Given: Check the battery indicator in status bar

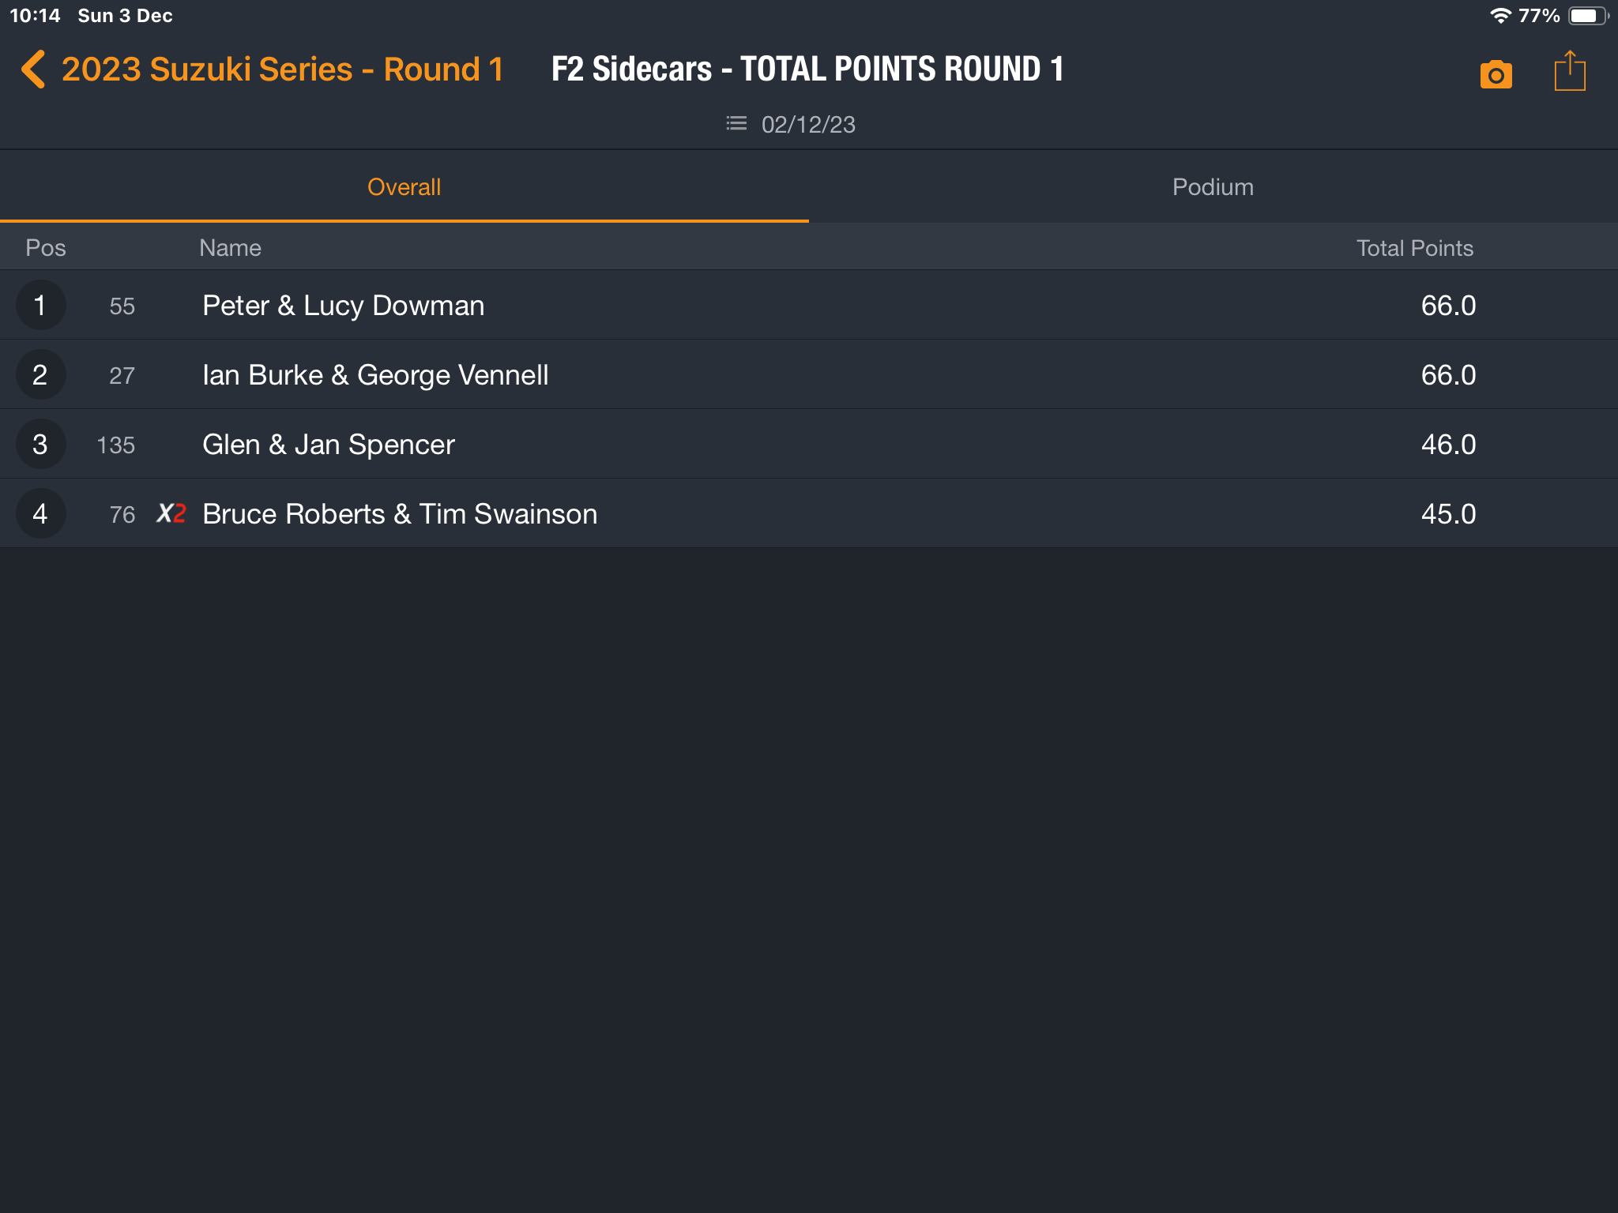Looking at the screenshot, I should tap(1589, 16).
